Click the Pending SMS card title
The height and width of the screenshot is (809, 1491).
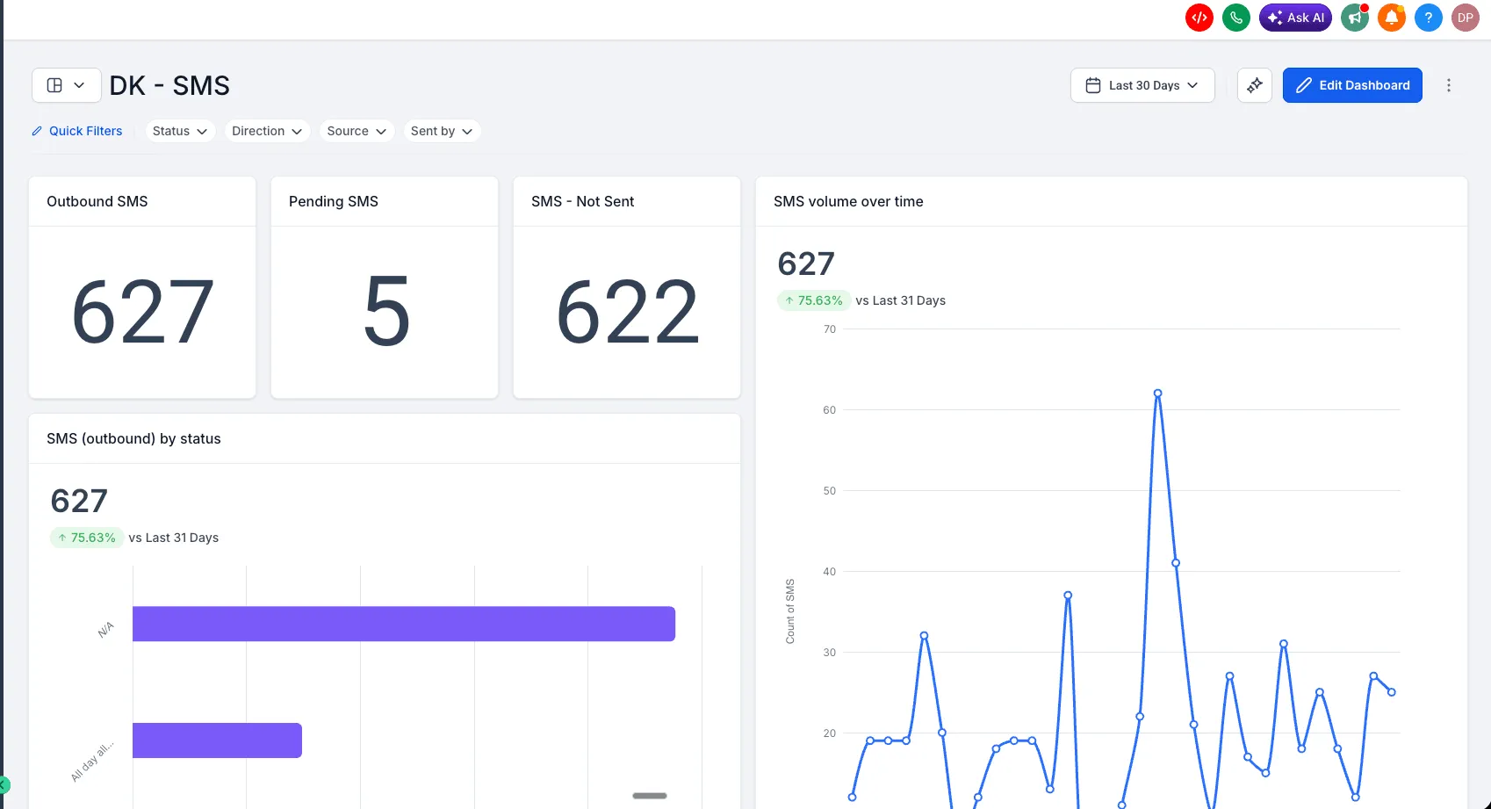point(334,201)
